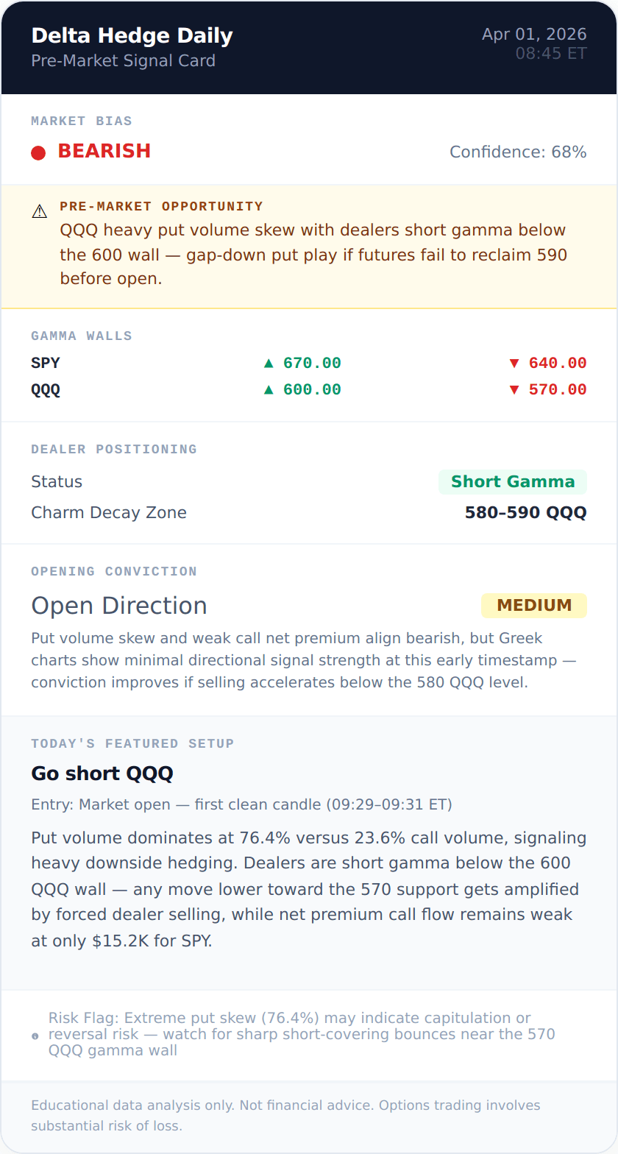
Task: Click the green up arrow for QQQ
Action: coord(269,390)
